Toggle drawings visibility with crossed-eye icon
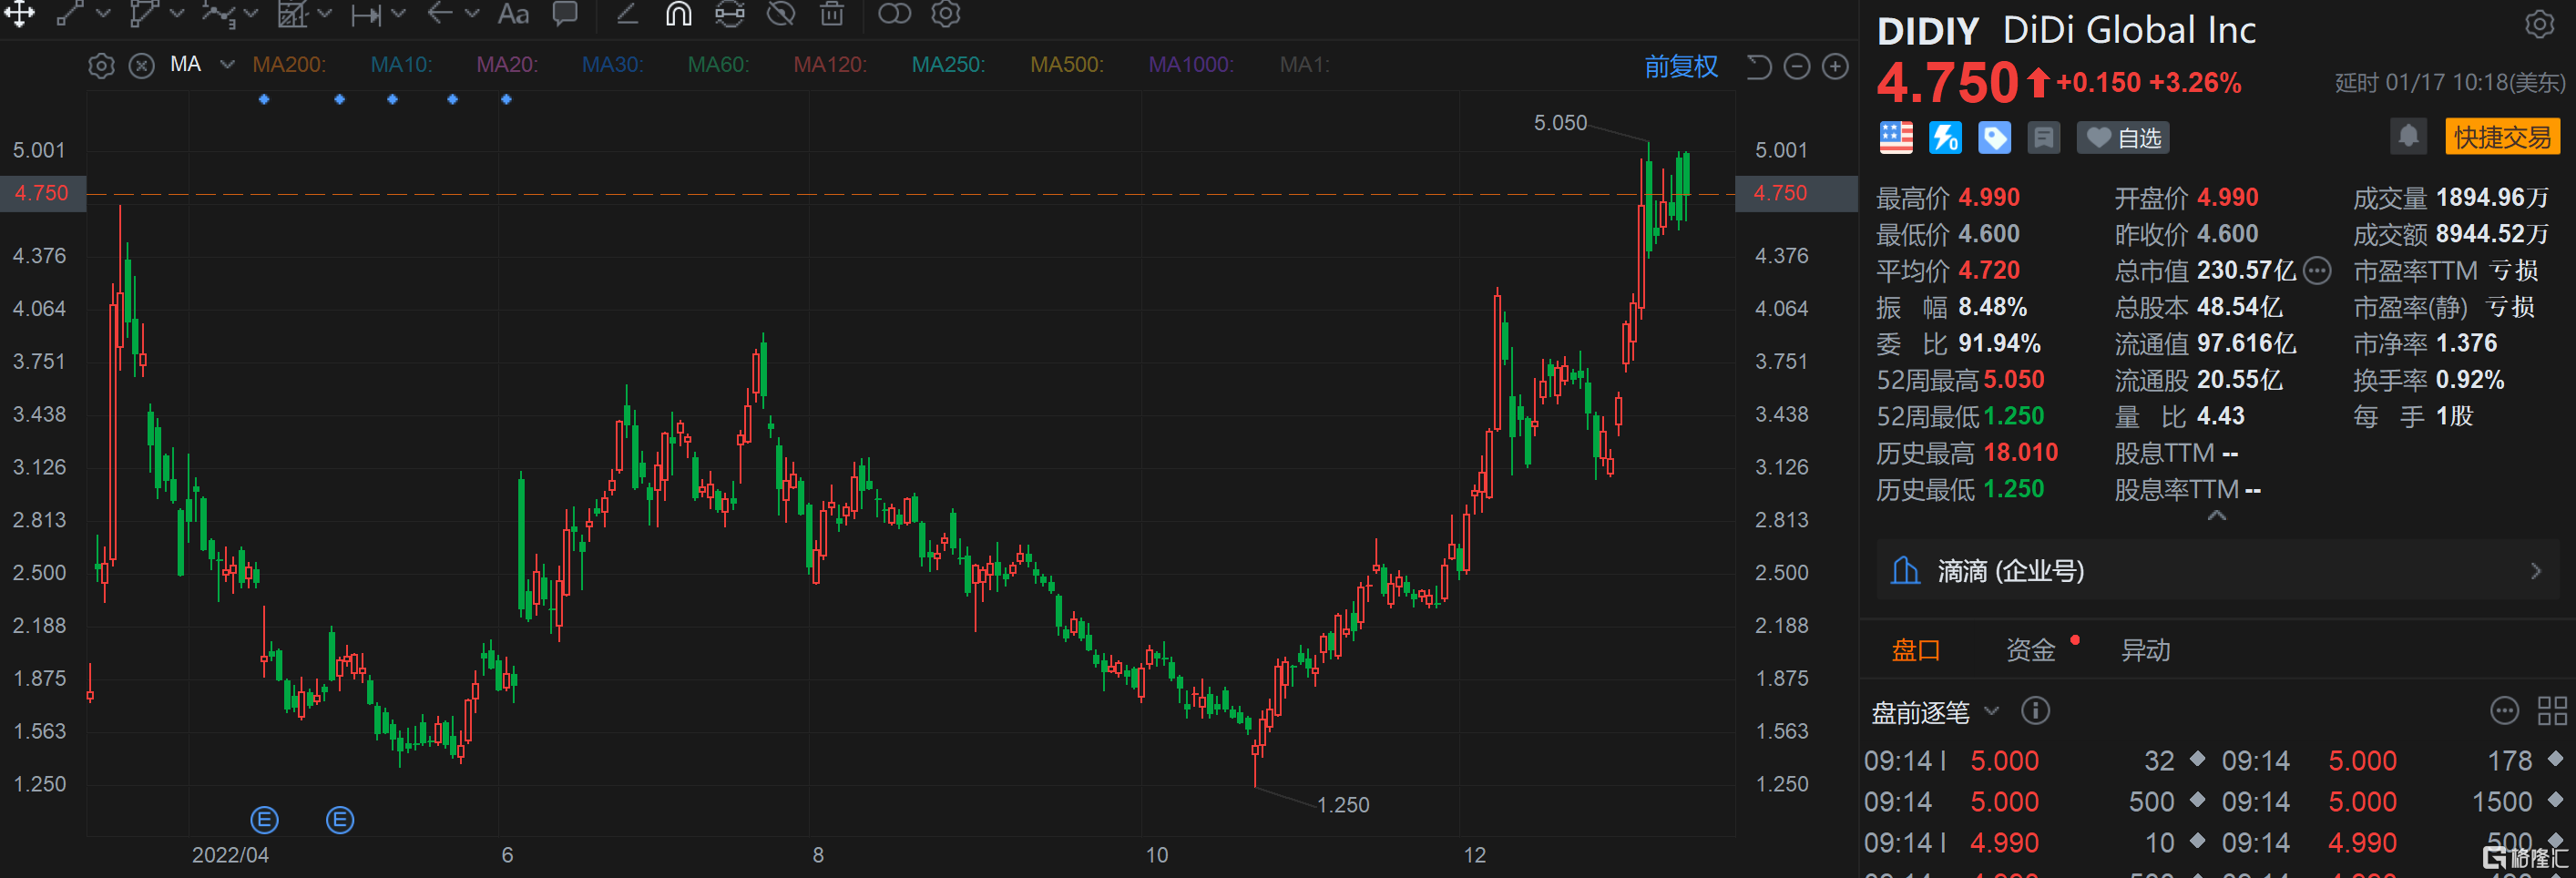Screen dimensions: 2576x878 (x=780, y=14)
